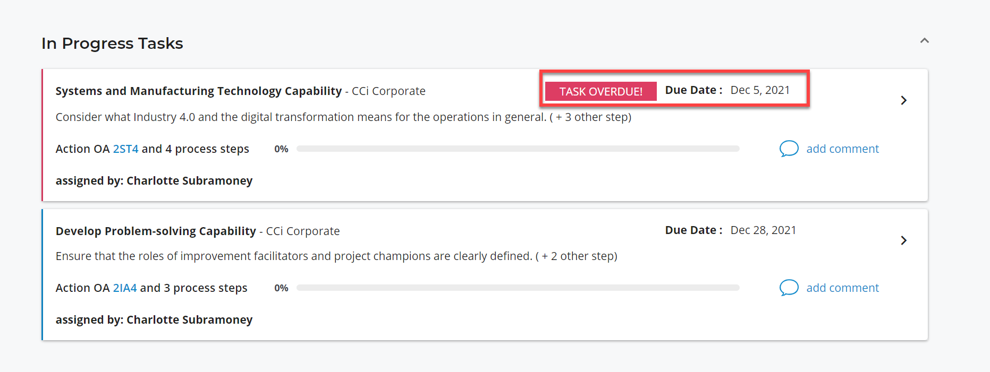Click the improvement facilitators task description

[336, 256]
